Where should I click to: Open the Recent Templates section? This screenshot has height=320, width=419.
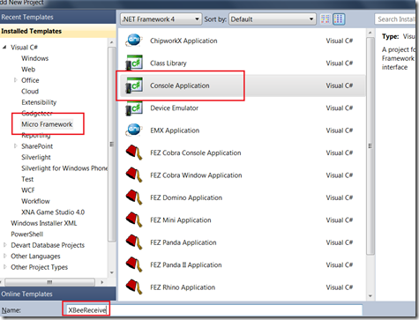[x=58, y=17]
